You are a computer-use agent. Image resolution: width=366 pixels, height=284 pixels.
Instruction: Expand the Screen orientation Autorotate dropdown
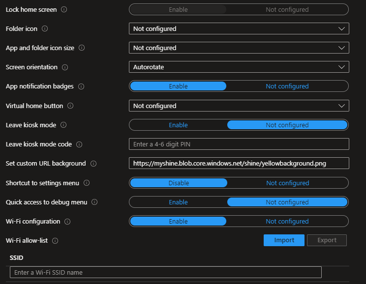[x=239, y=67]
